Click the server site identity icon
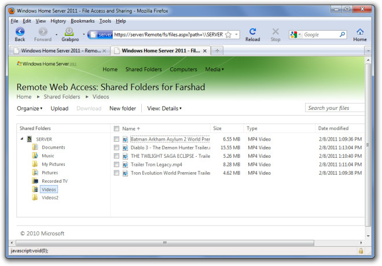Screen dimensions: 382x266 point(101,35)
